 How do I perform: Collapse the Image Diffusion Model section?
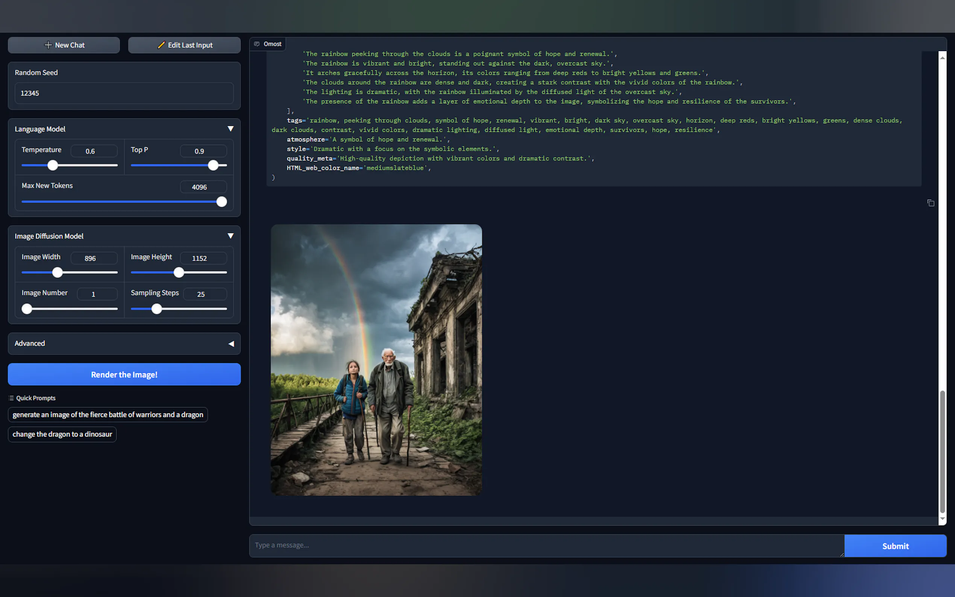coord(230,236)
